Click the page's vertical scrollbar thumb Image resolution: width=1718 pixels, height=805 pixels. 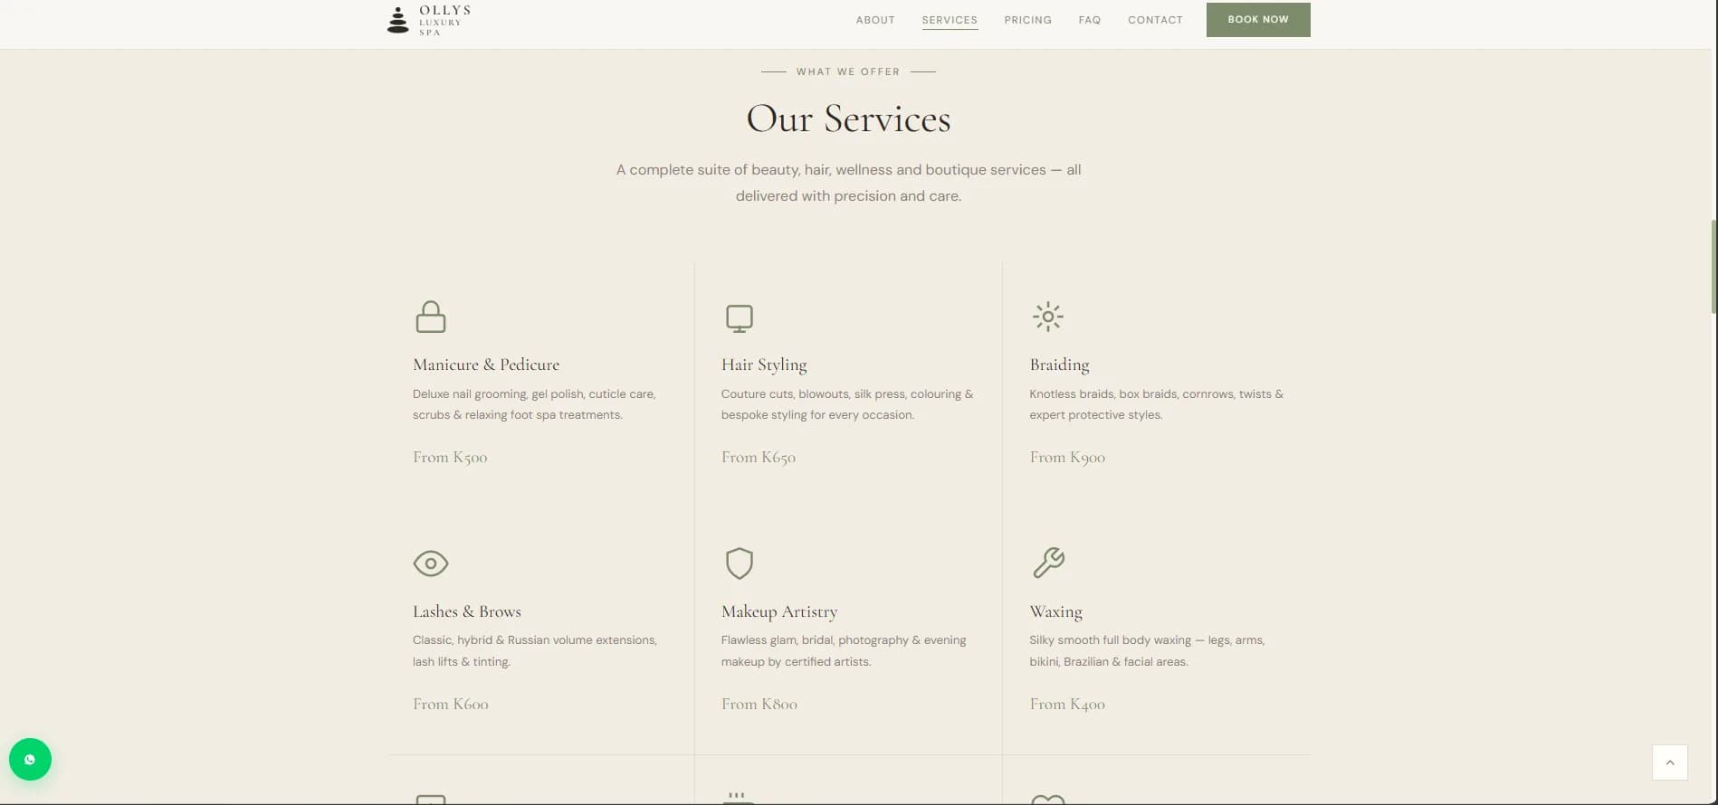(x=1713, y=266)
